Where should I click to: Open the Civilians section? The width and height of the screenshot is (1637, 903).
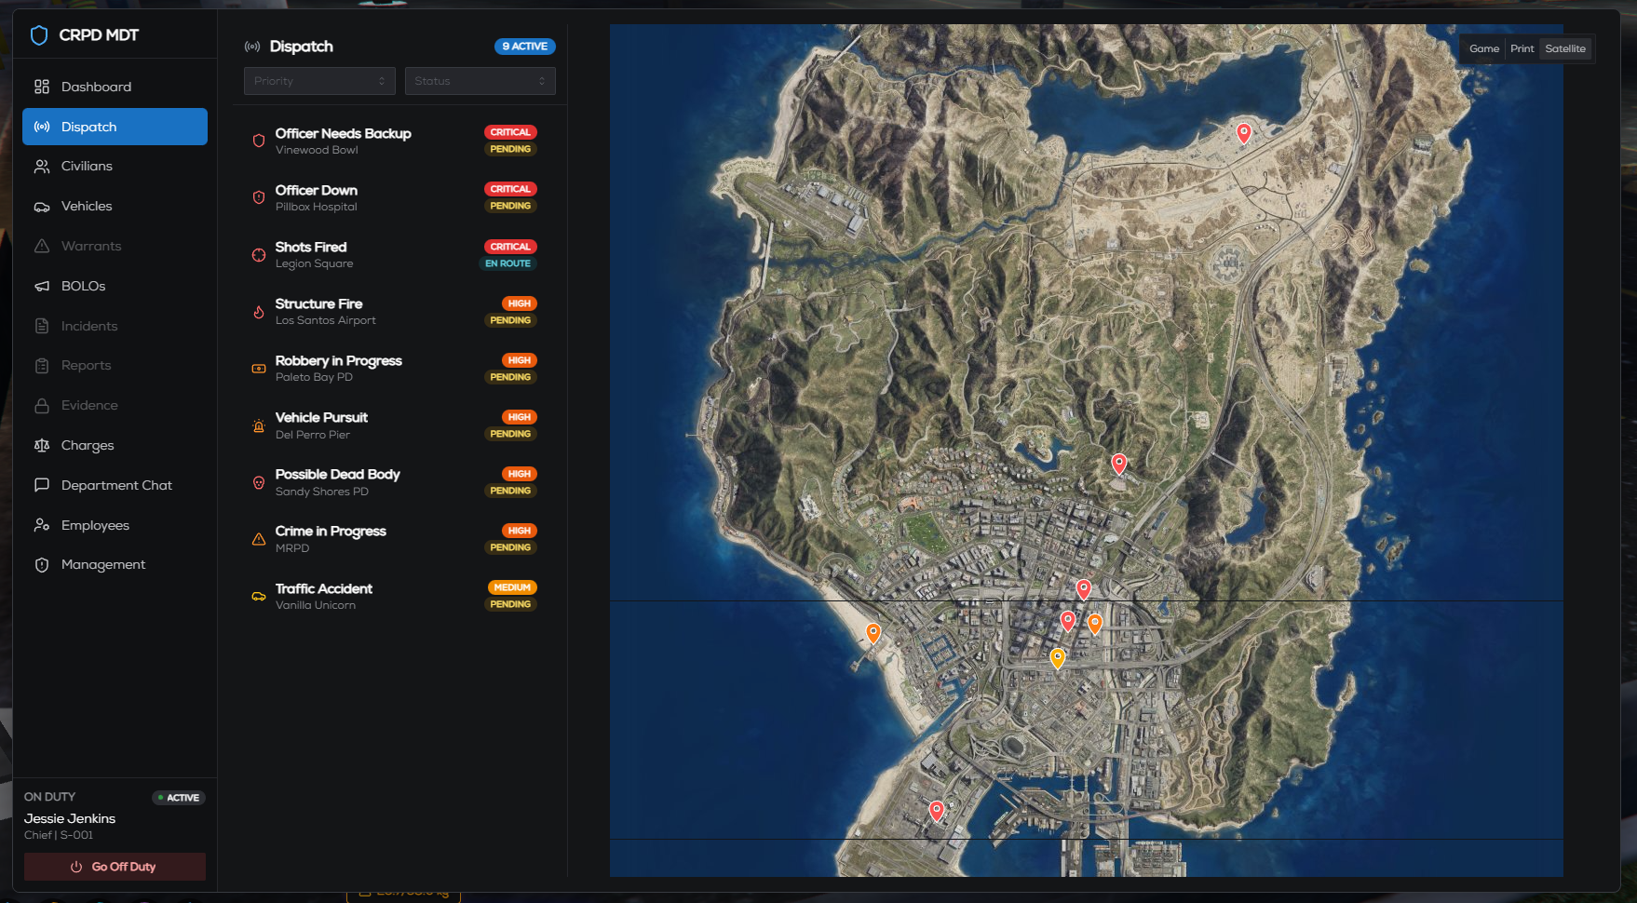115,166
